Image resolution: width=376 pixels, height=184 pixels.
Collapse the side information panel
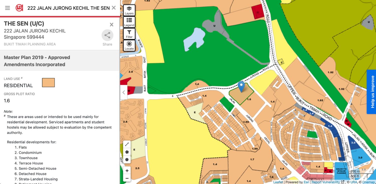pos(124,92)
